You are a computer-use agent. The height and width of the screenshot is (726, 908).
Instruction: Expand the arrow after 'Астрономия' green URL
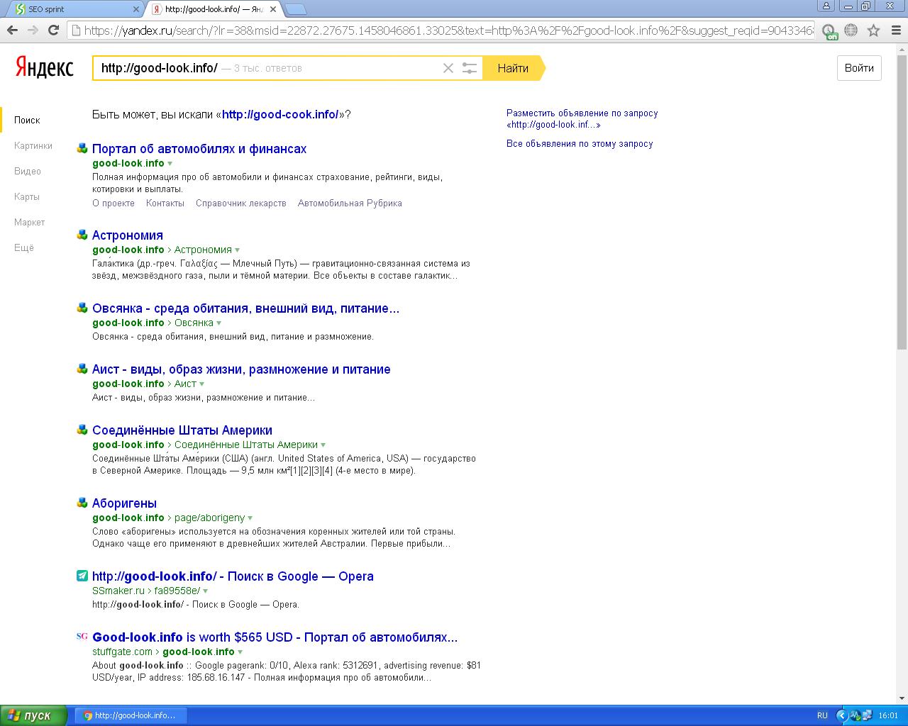(237, 250)
